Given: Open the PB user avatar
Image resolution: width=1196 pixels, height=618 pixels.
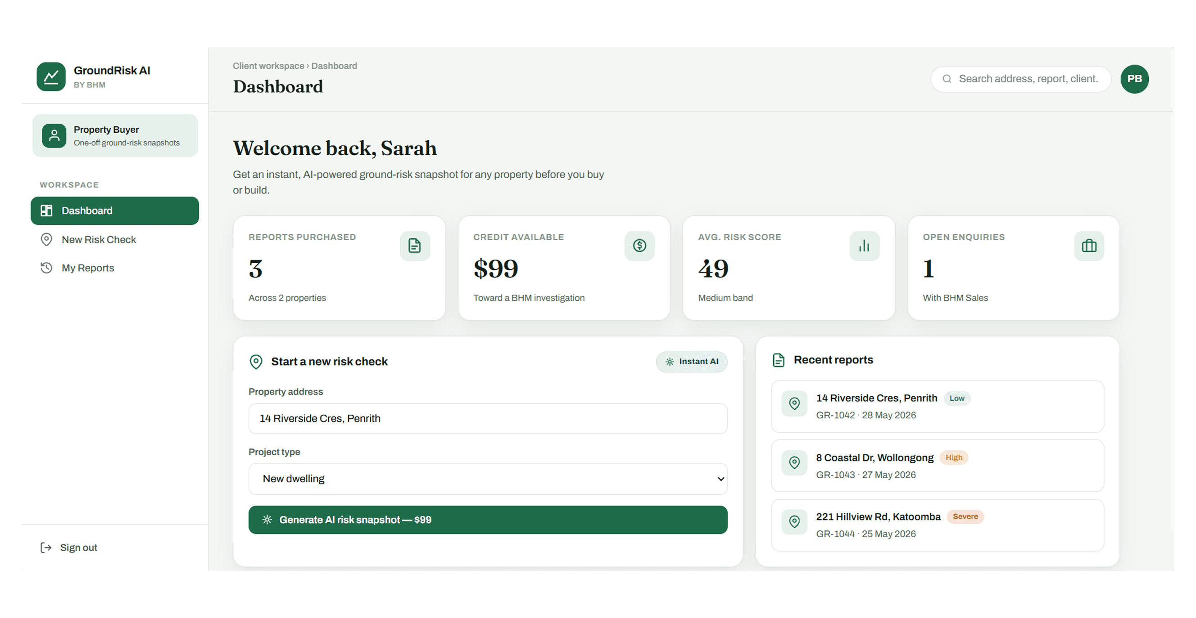Looking at the screenshot, I should pos(1134,79).
